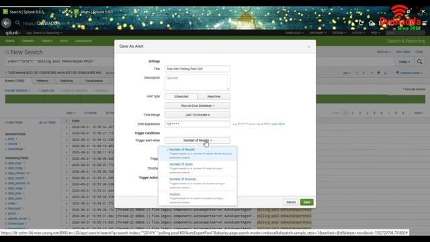This screenshot has width=430, height=242.
Task: Click the browser back arrow button
Action: click(6, 23)
